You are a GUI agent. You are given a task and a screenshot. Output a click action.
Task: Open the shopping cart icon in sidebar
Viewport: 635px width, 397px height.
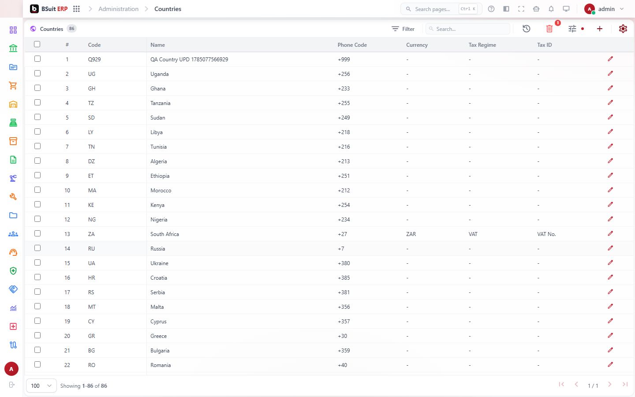[13, 86]
